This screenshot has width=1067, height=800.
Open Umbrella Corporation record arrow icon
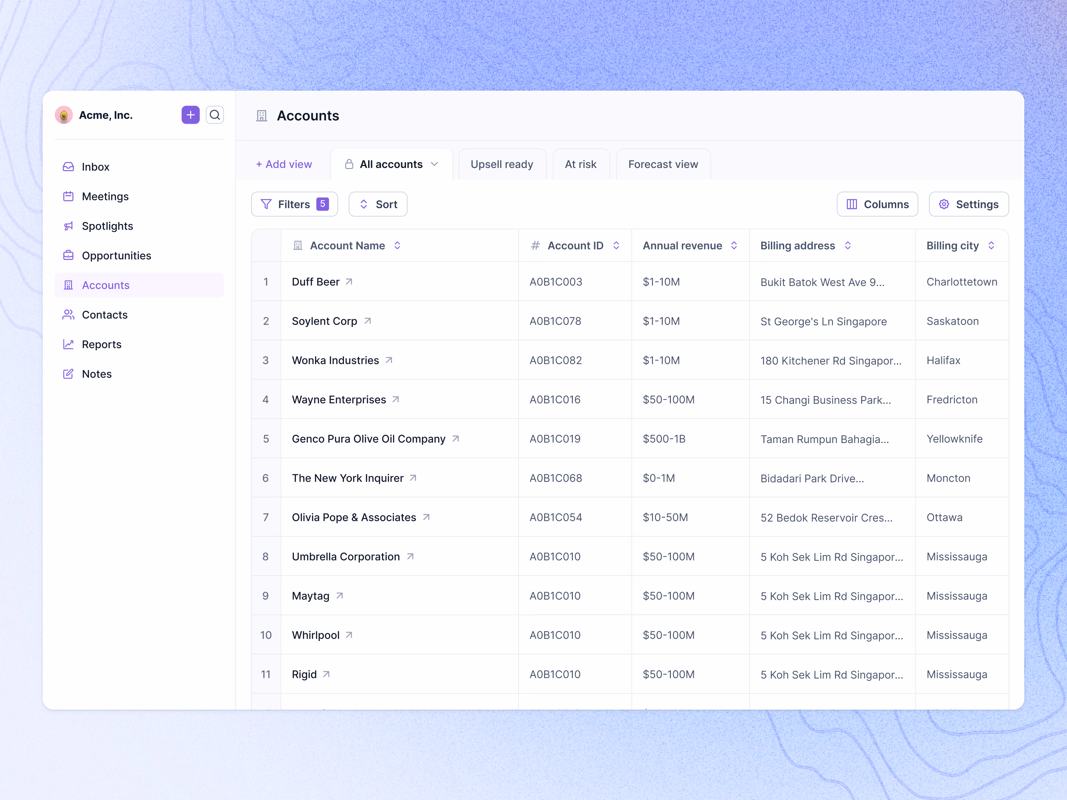pos(410,556)
